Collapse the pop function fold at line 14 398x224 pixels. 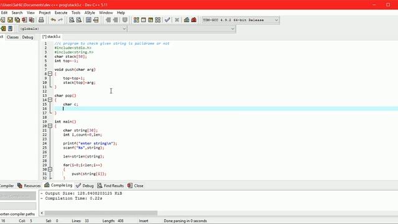point(50,100)
